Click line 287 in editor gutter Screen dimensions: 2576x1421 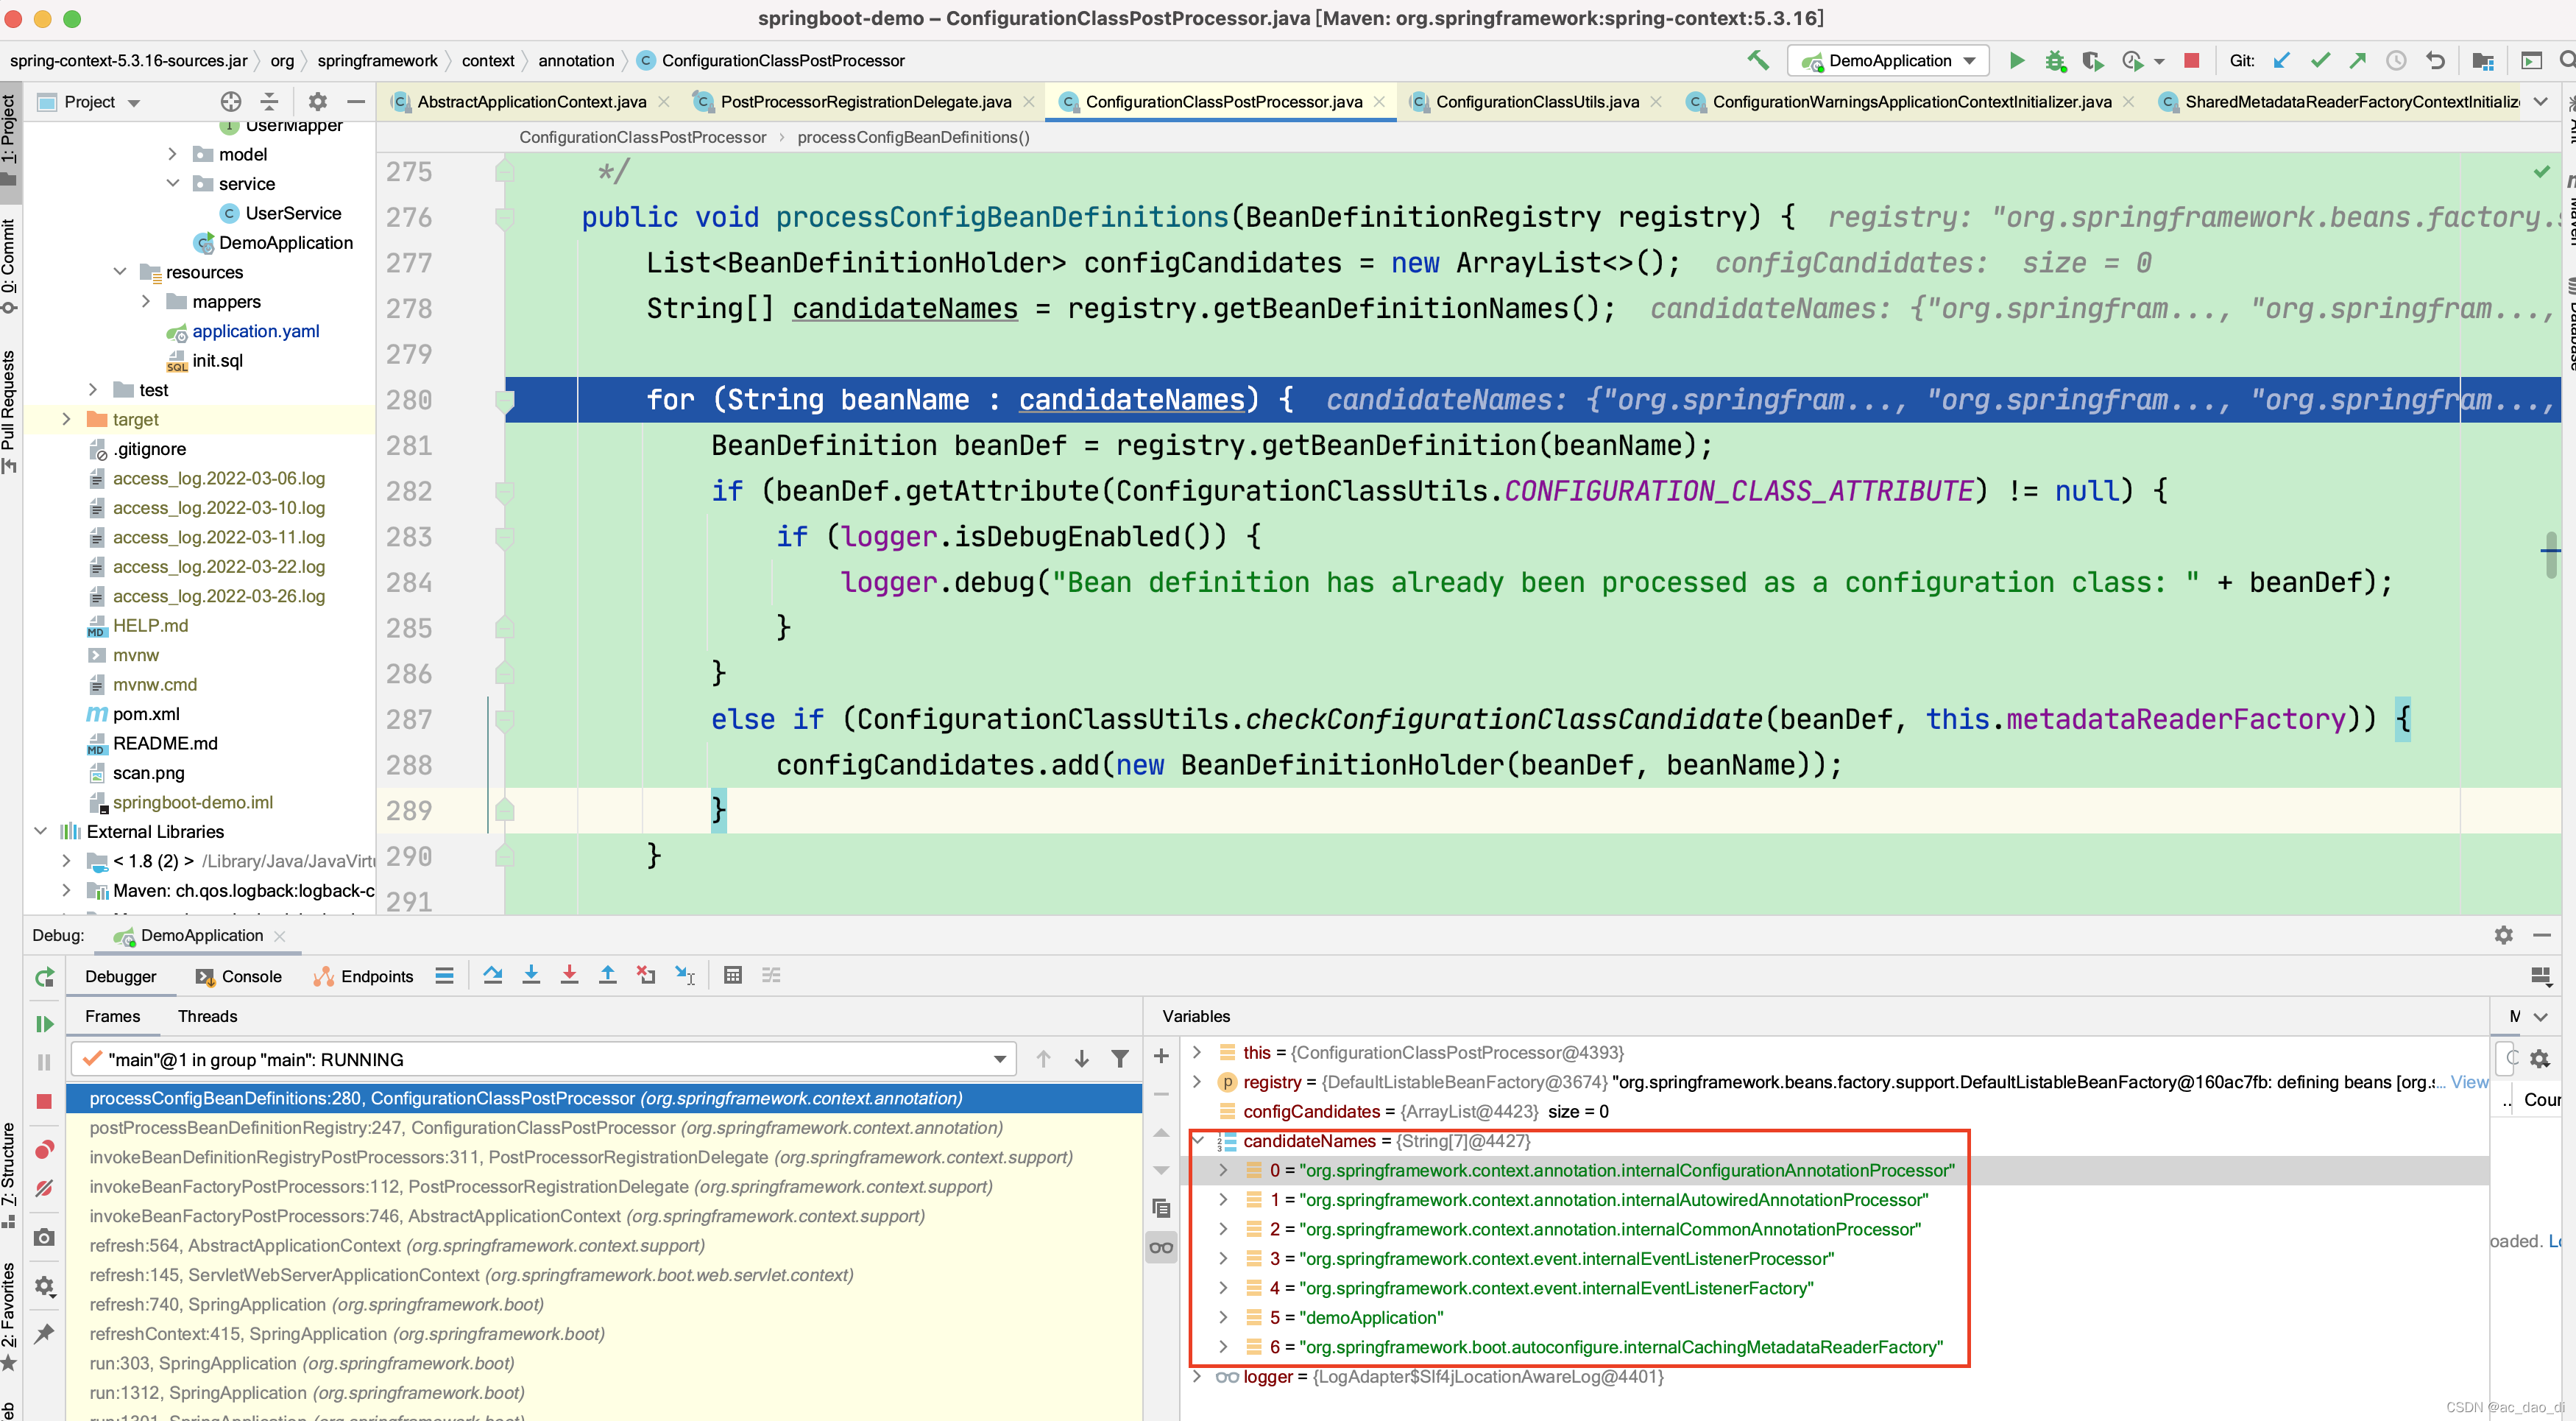pos(409,719)
